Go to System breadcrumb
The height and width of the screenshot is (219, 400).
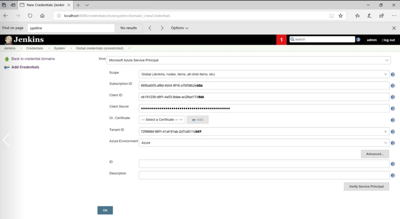click(59, 48)
